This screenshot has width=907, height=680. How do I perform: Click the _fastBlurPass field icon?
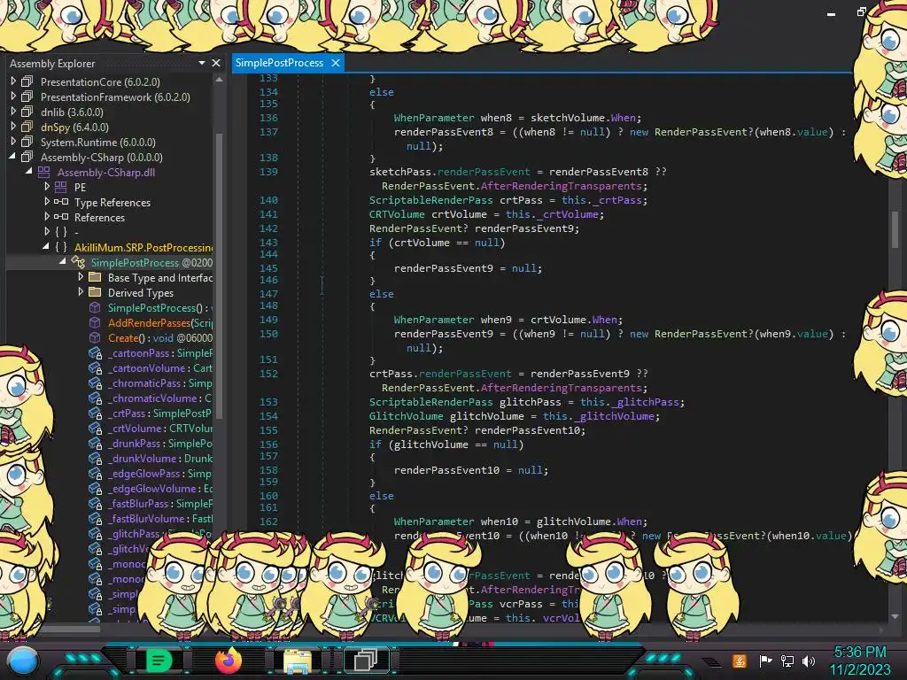[96, 504]
